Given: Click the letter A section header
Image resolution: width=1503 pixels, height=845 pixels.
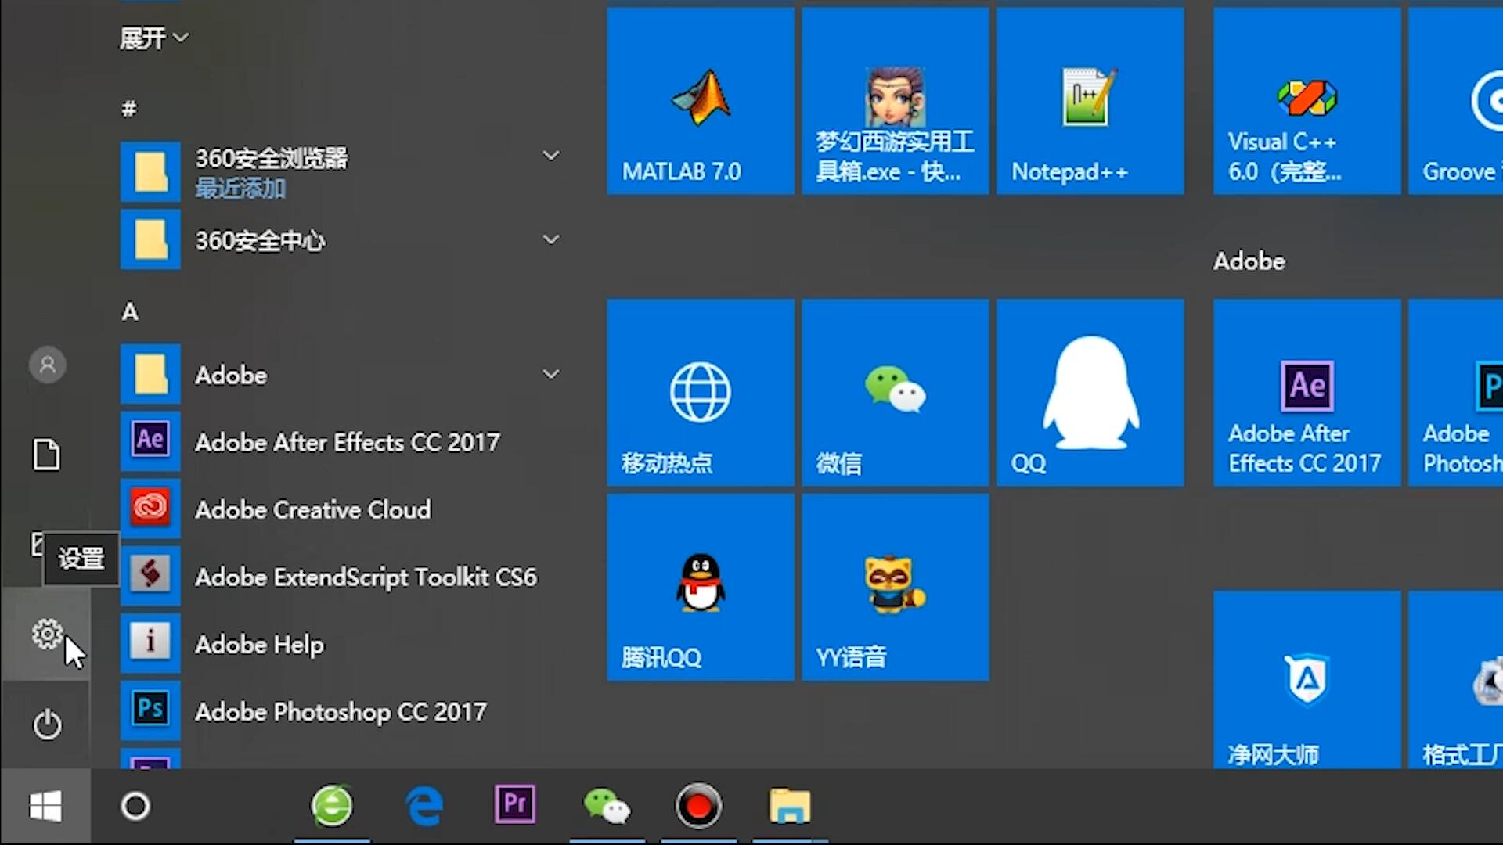Looking at the screenshot, I should point(130,312).
